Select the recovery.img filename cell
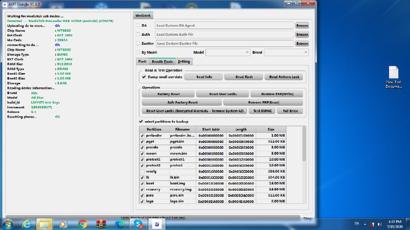The image size is (410, 230). 182,190
